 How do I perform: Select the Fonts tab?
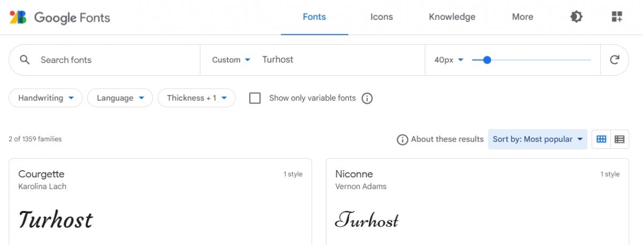point(315,17)
